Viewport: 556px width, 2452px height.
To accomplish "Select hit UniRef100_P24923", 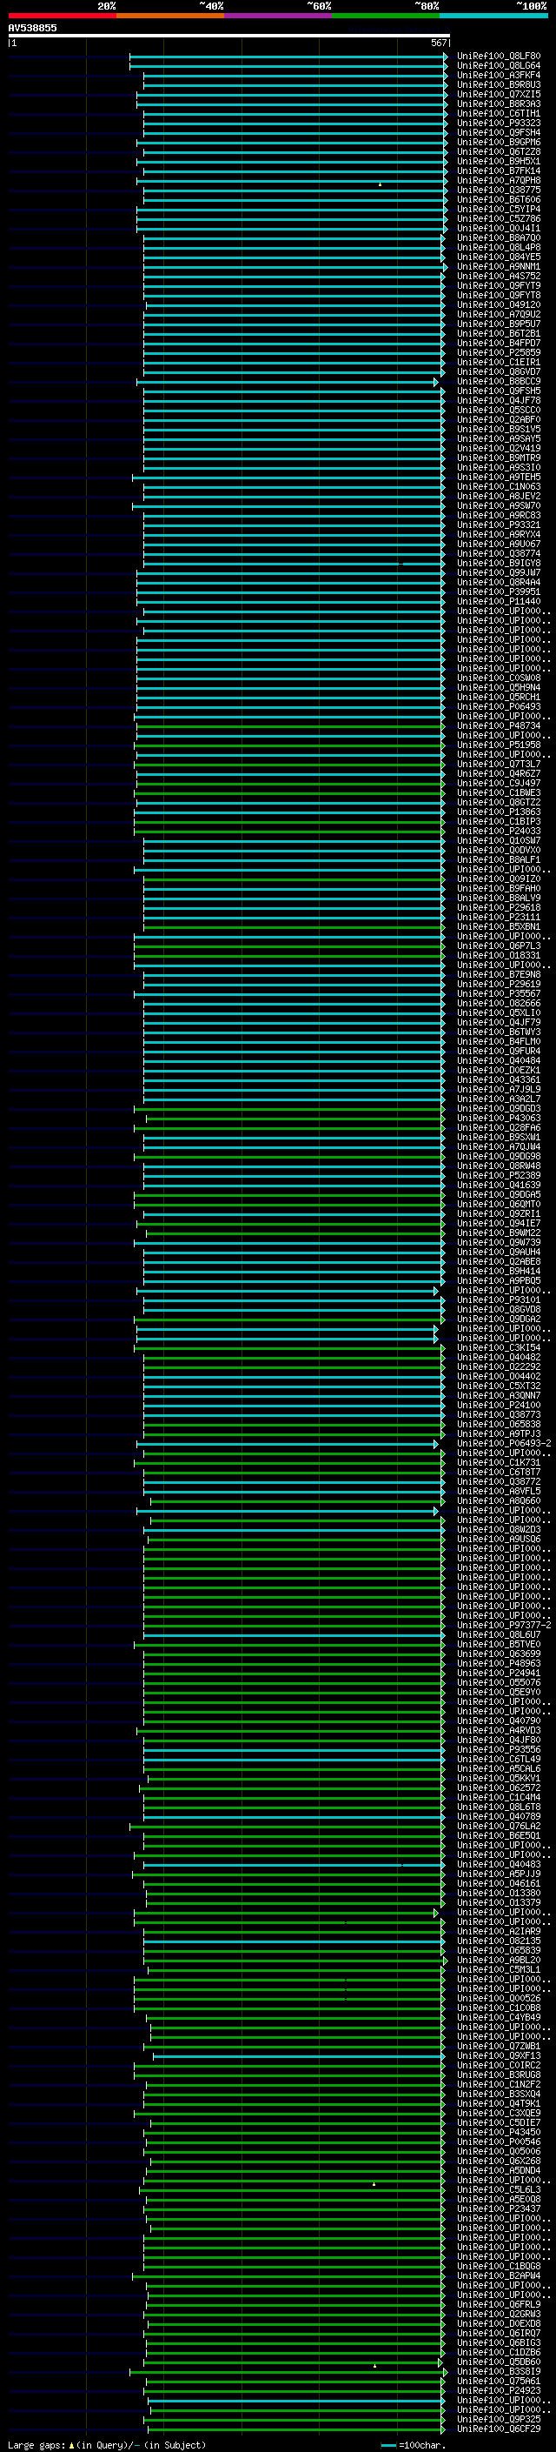I will click(499, 2390).
